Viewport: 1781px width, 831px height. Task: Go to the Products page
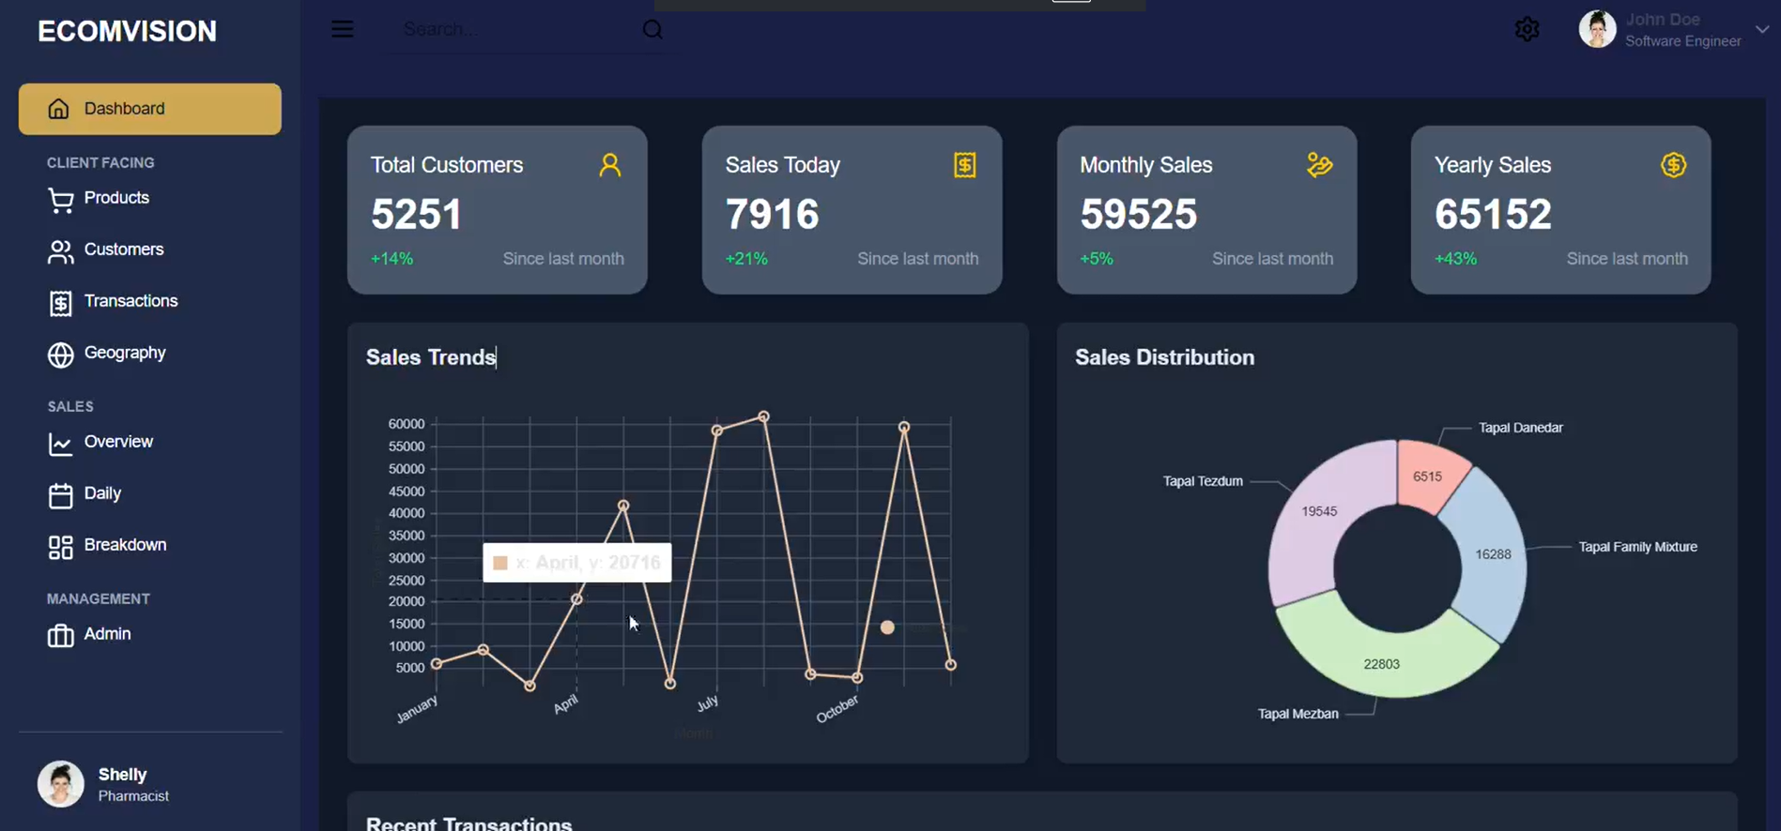(x=115, y=198)
